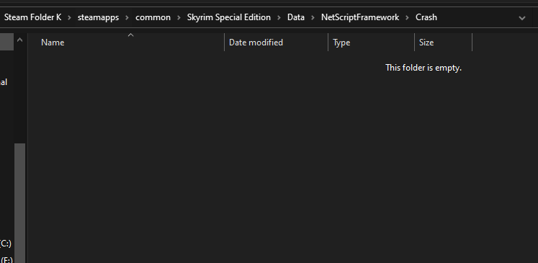Sort by Name column header
538x263 pixels.
[x=125, y=43]
